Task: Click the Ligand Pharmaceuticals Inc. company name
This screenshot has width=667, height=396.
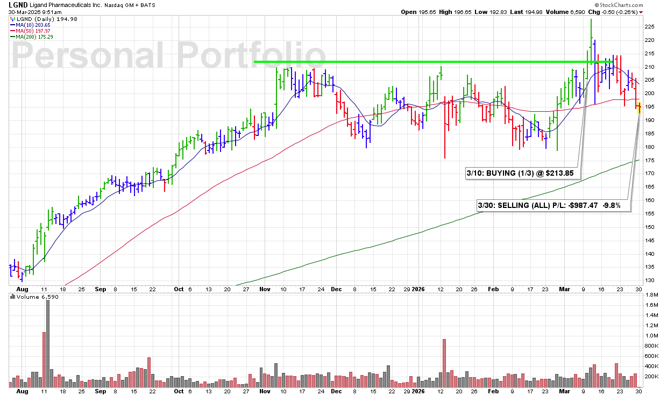Action: tap(77, 5)
